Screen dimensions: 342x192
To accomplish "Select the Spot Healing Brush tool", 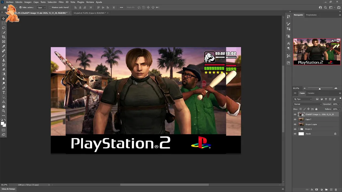I will 3,51.
